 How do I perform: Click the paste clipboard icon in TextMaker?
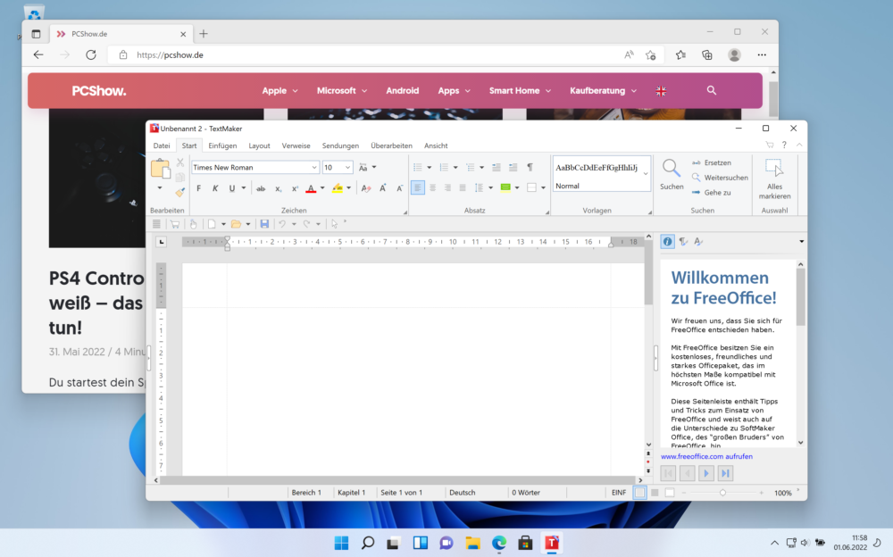[160, 169]
